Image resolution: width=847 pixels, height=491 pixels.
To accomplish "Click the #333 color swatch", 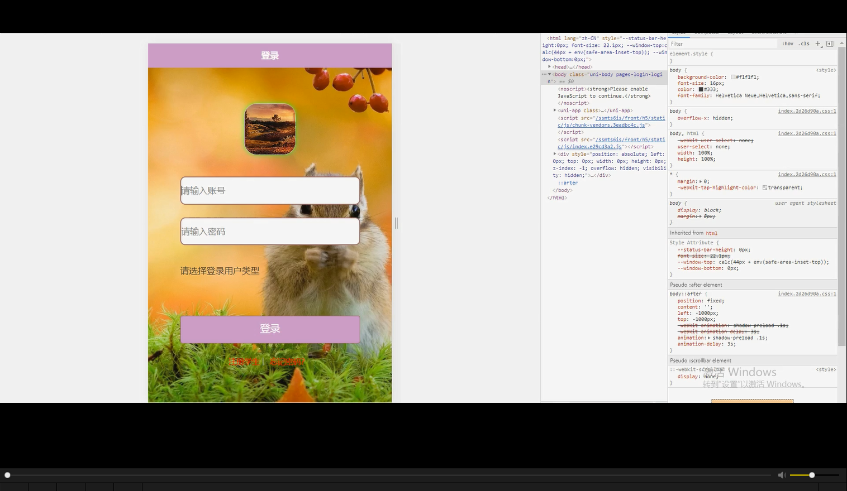I will tap(701, 89).
